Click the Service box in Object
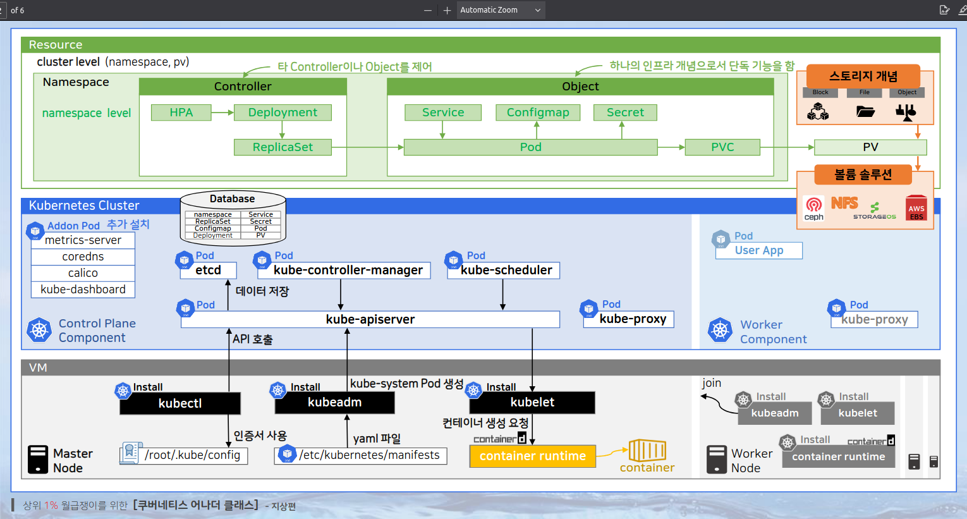This screenshot has height=519, width=967. [x=443, y=113]
